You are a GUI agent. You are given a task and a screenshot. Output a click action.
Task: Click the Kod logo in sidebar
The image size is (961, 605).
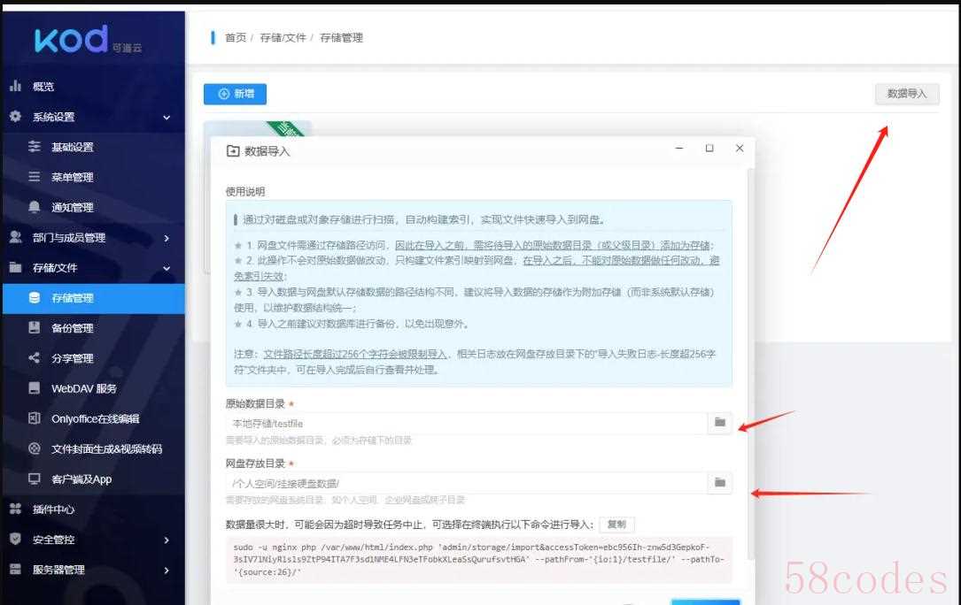(88, 40)
